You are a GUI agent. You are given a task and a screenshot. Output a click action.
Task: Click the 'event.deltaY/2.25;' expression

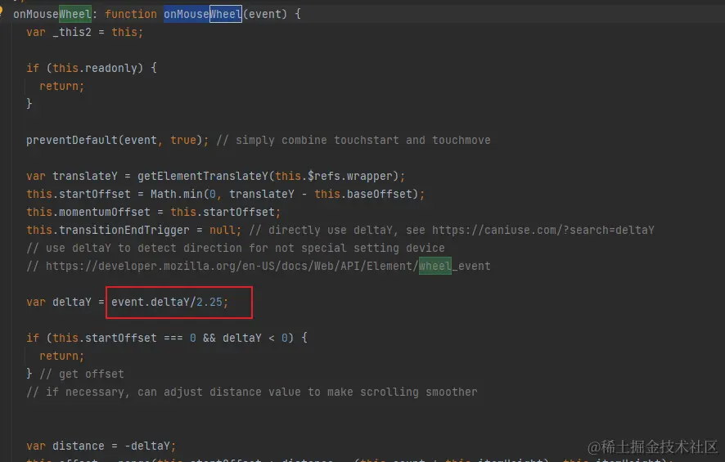[169, 303]
